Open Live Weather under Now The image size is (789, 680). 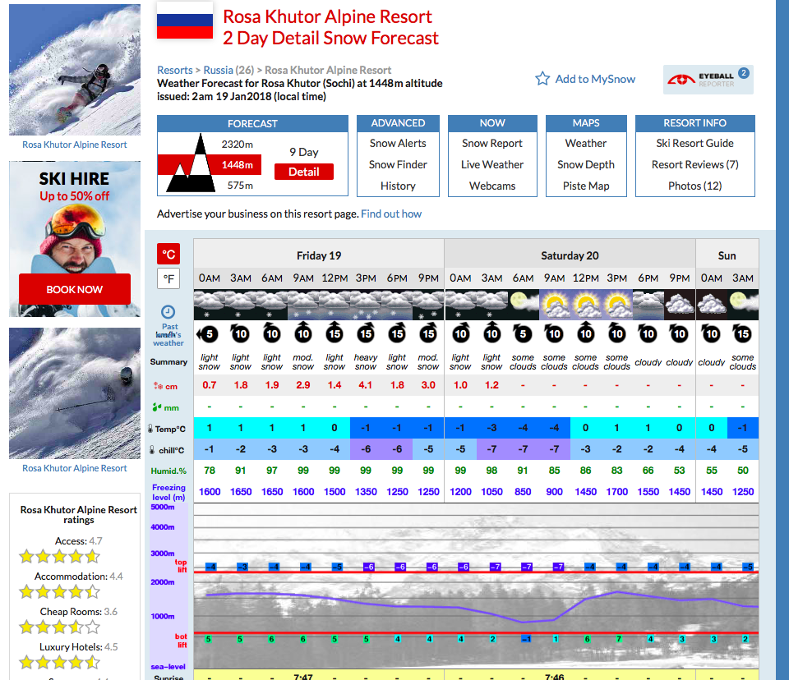492,164
